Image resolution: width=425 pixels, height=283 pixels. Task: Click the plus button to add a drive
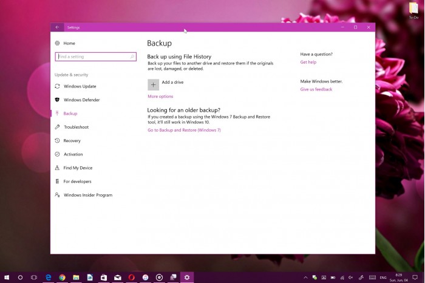[153, 85]
